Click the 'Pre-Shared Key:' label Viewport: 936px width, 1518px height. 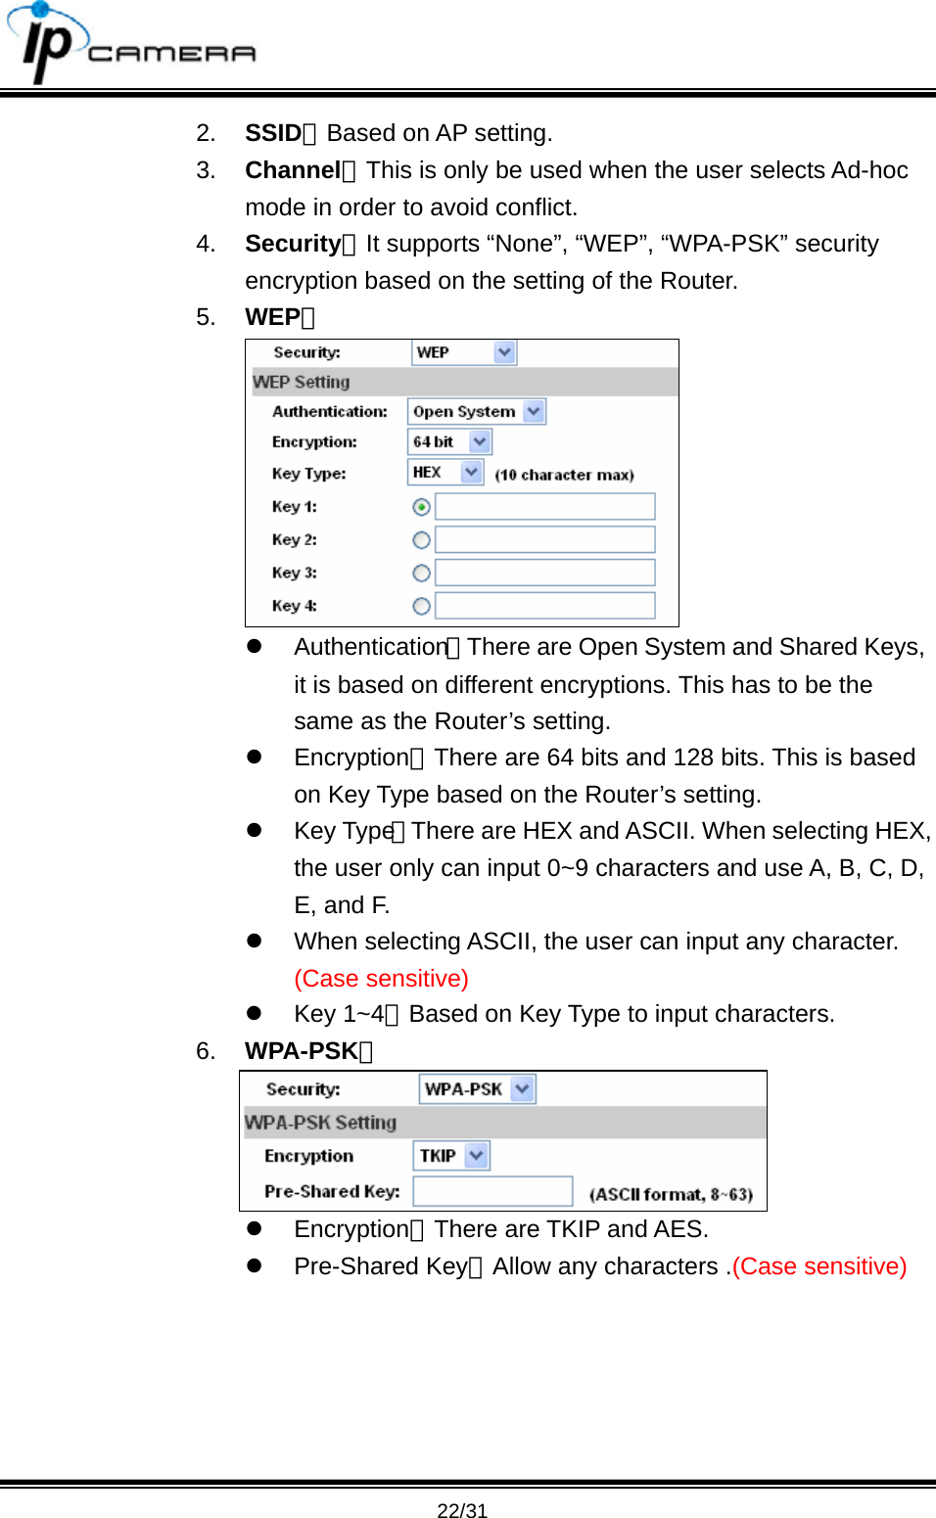[x=332, y=1191]
